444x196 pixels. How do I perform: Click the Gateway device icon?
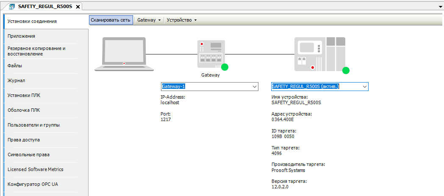210,54
